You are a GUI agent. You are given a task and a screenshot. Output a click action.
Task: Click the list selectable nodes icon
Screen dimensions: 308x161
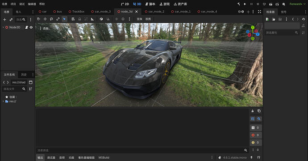click(73, 19)
